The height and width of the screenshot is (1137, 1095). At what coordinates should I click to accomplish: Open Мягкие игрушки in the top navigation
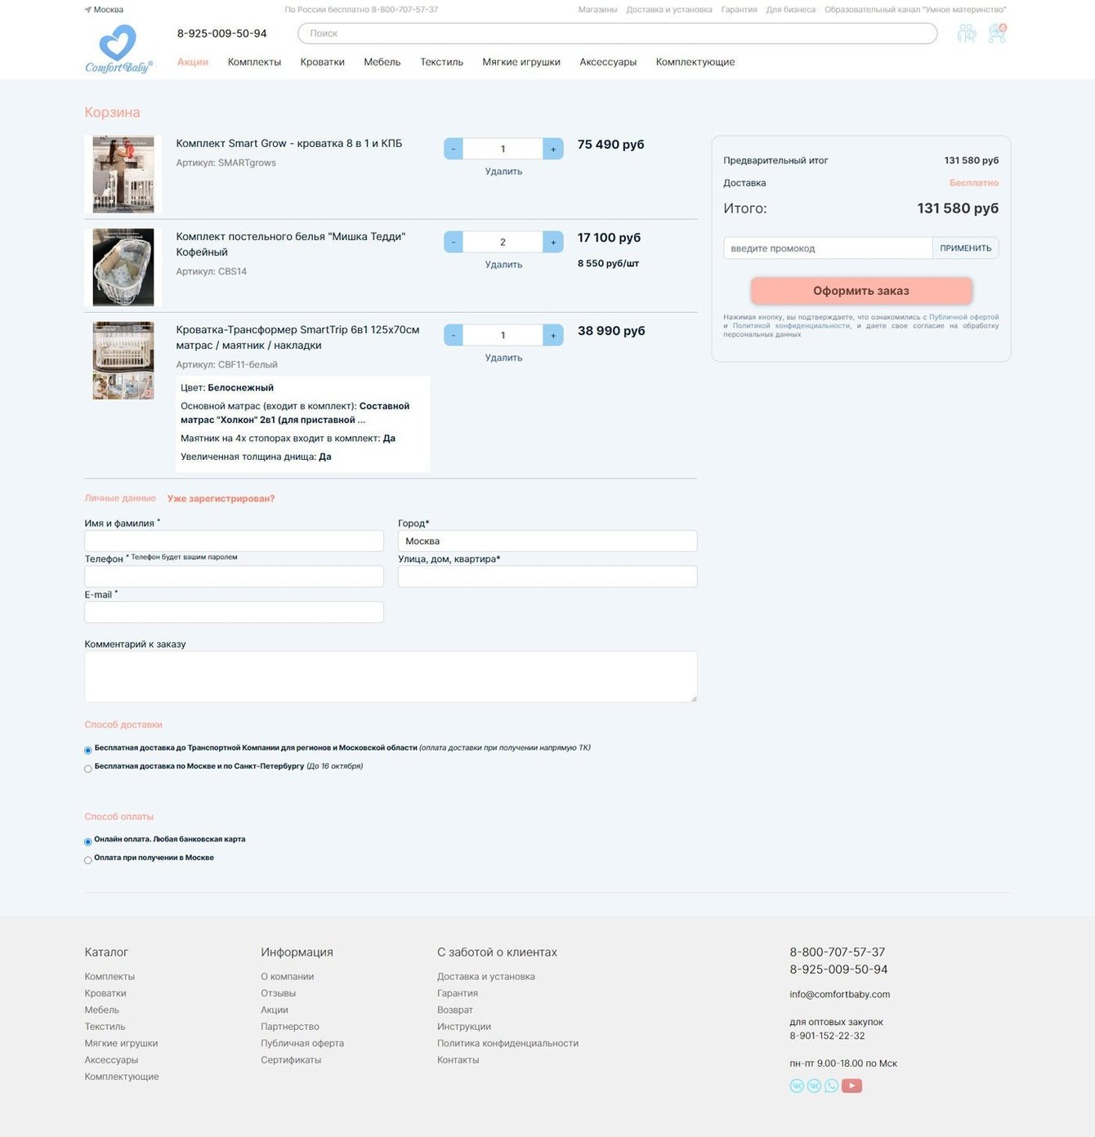click(521, 62)
